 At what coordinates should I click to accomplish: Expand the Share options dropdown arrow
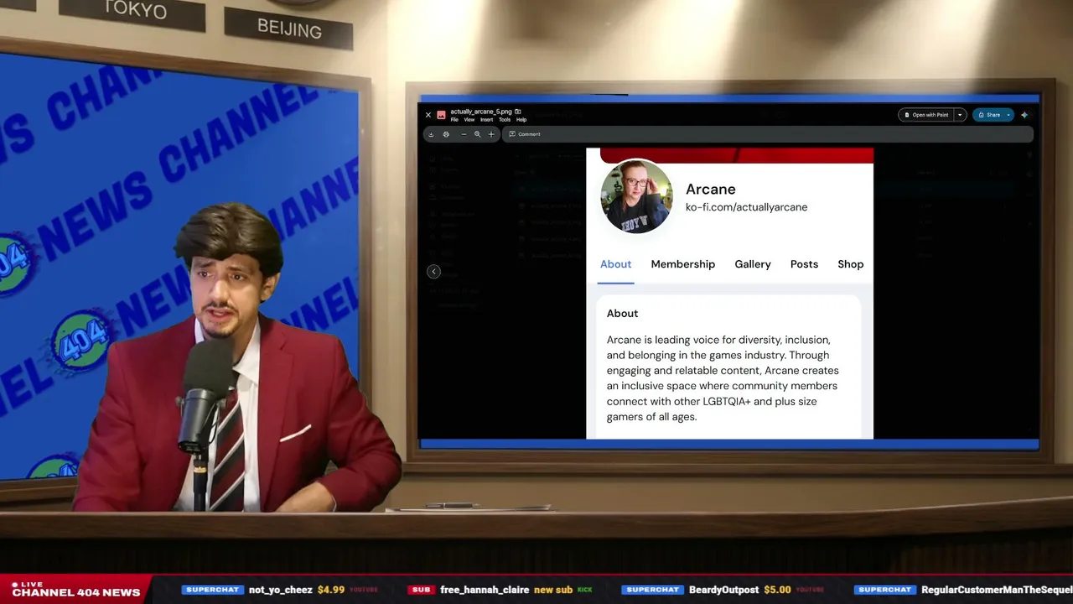pyautogui.click(x=1008, y=115)
